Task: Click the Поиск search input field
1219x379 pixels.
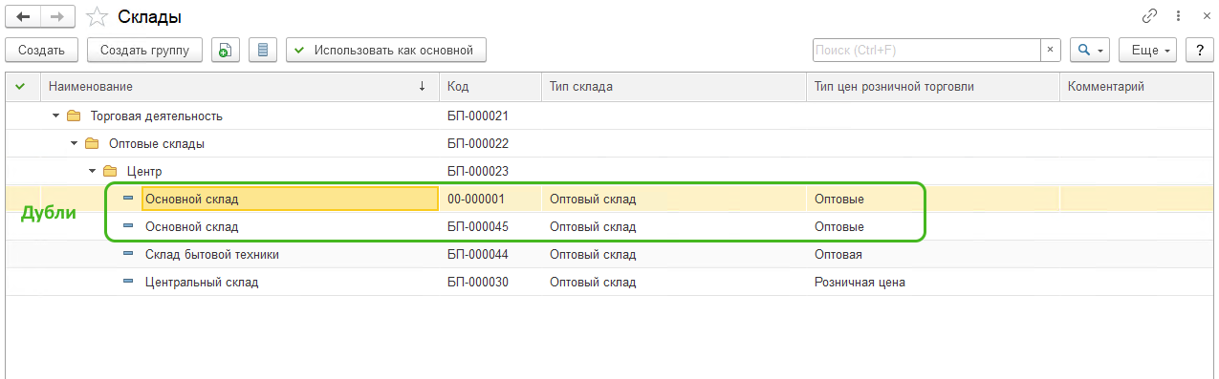Action: (926, 50)
